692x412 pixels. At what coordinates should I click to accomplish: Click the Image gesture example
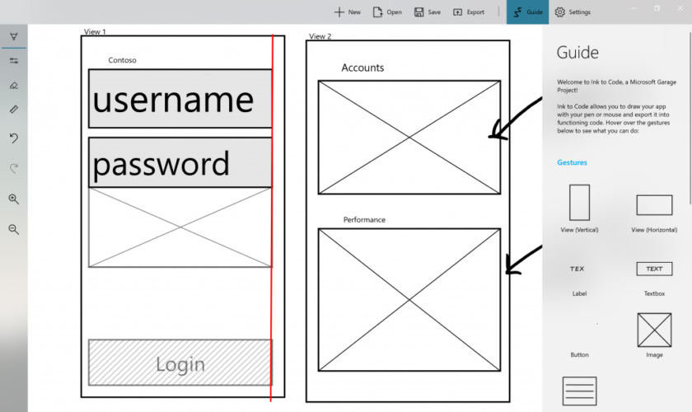click(654, 330)
